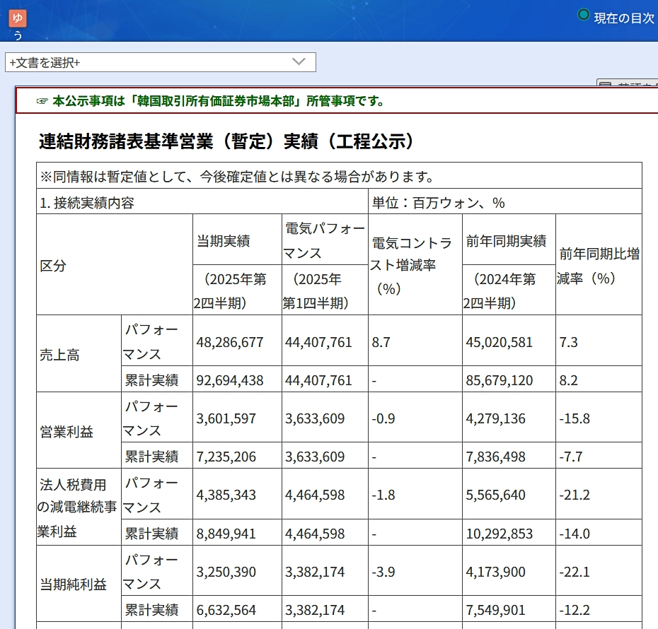658x629 pixels.
Task: Click the orange ゆ icon in header
Action: coord(18,18)
